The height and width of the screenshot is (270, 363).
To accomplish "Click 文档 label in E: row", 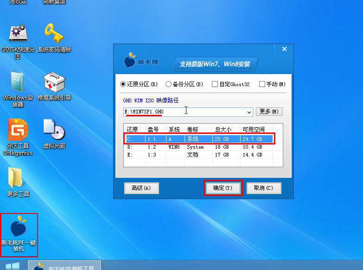I will click(192, 155).
